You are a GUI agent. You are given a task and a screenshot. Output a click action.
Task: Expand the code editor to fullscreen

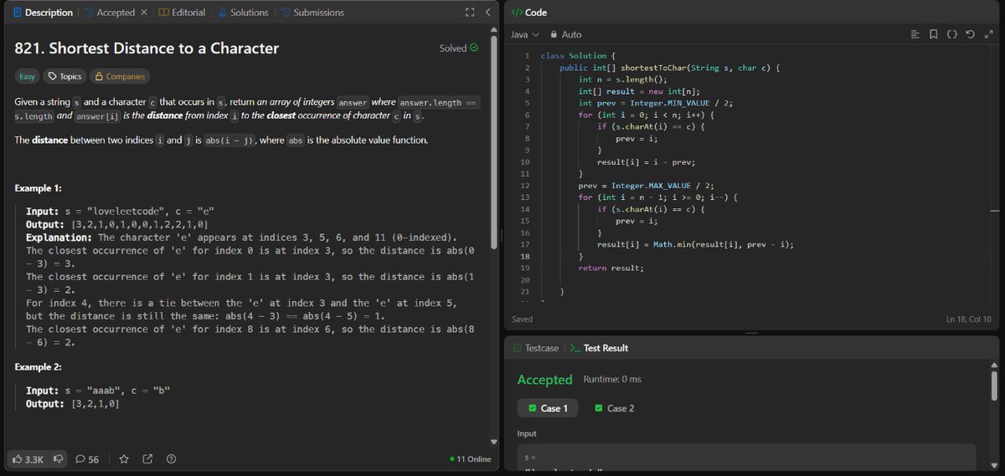coord(987,34)
